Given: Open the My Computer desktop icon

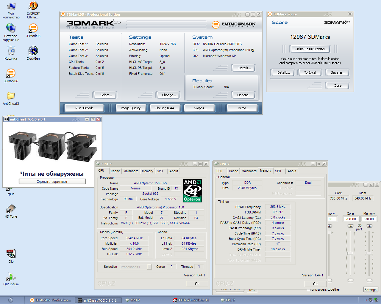Looking at the screenshot, I should coord(11,11).
